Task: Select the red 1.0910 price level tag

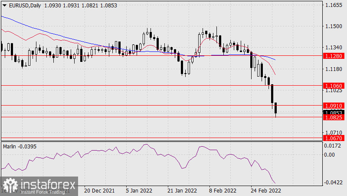Action: (334, 106)
